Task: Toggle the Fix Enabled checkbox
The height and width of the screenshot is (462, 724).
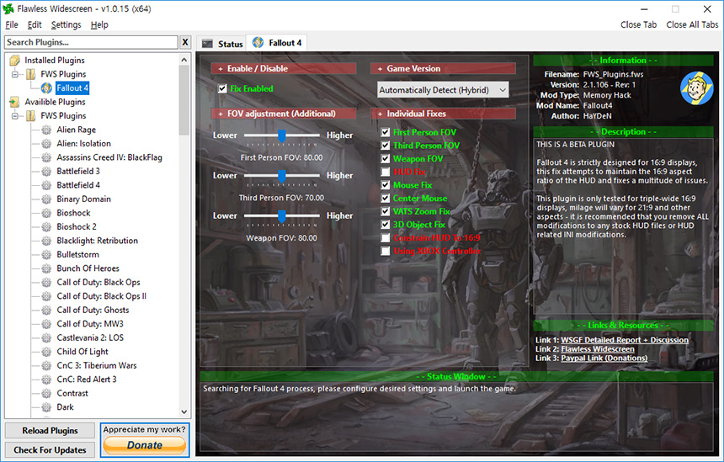Action: (222, 88)
